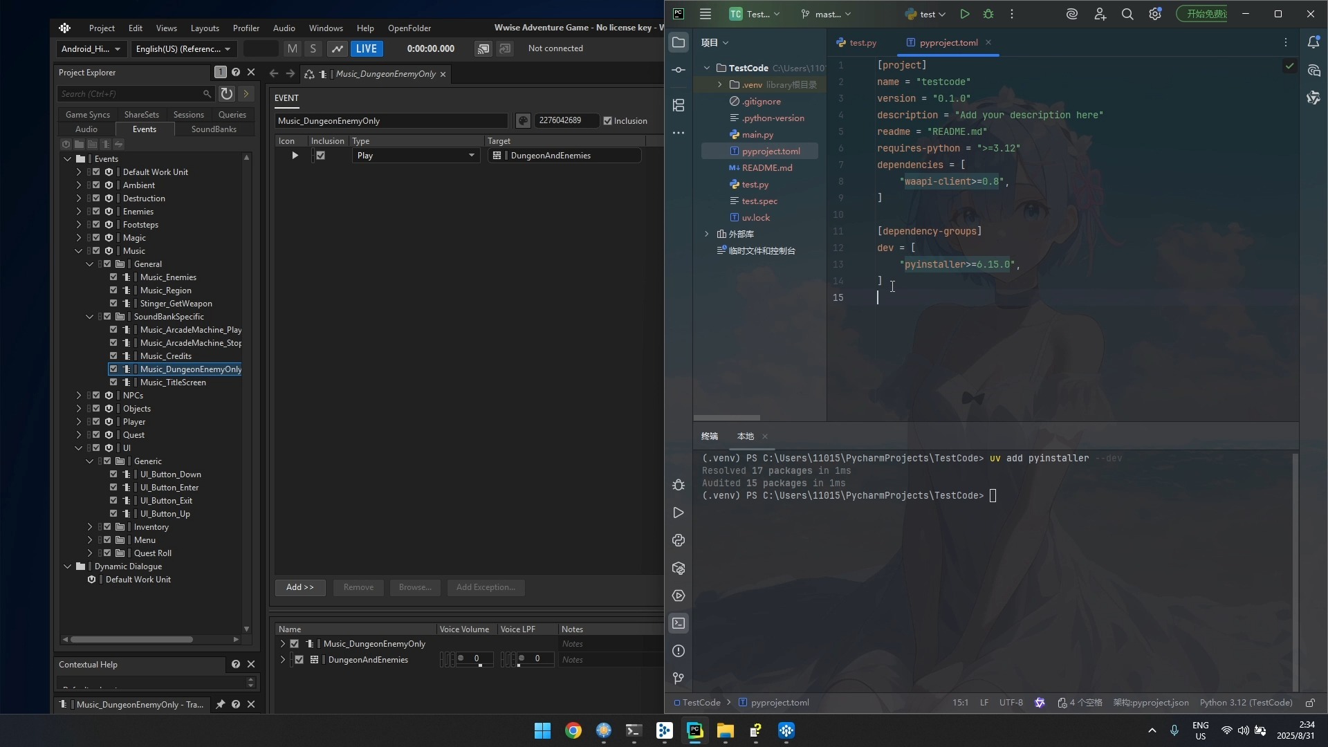Screen dimensions: 1328x747
Task: Refresh the Project Explorer search results
Action: coord(226,93)
